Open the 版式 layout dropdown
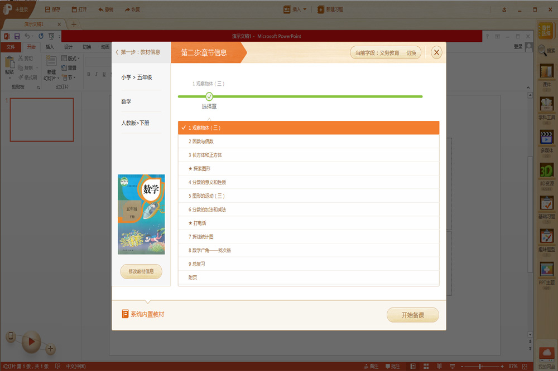The image size is (558, 371). click(x=70, y=58)
